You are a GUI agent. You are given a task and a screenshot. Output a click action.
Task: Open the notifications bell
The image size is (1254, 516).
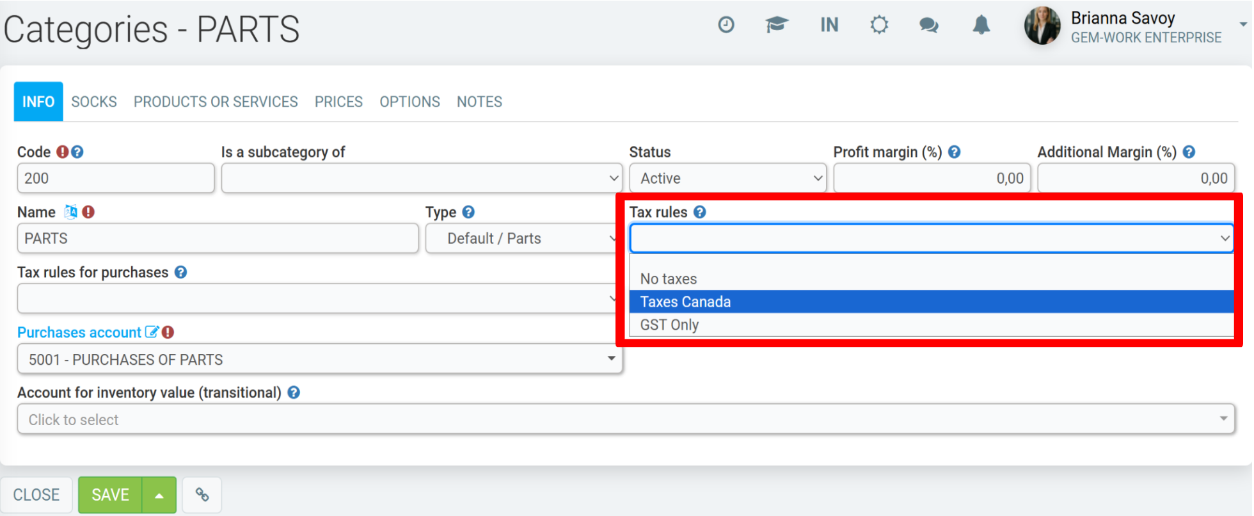981,25
